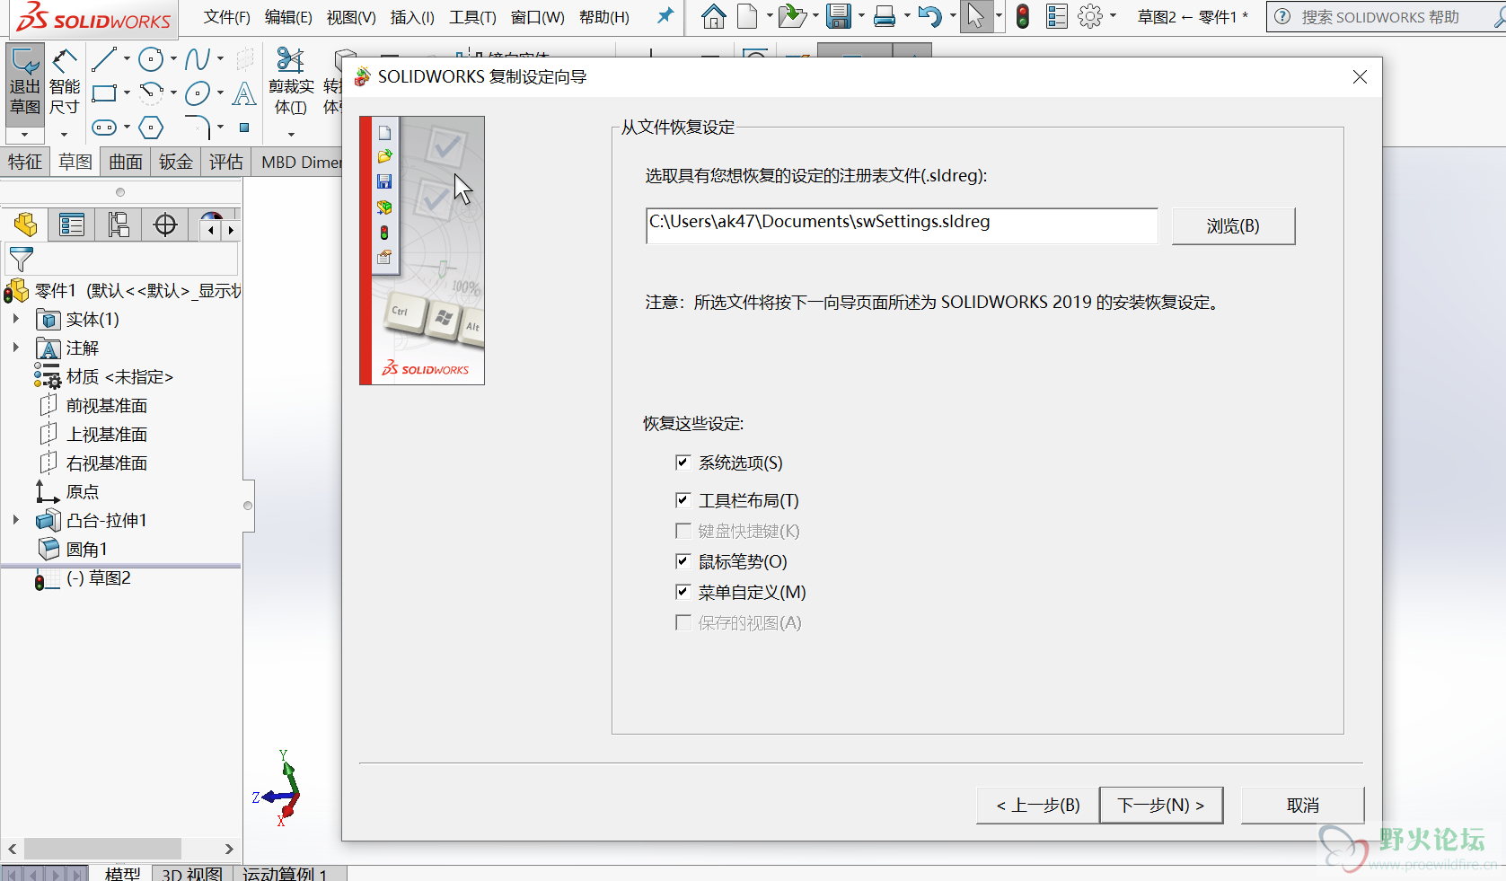Click the New document icon

click(747, 16)
